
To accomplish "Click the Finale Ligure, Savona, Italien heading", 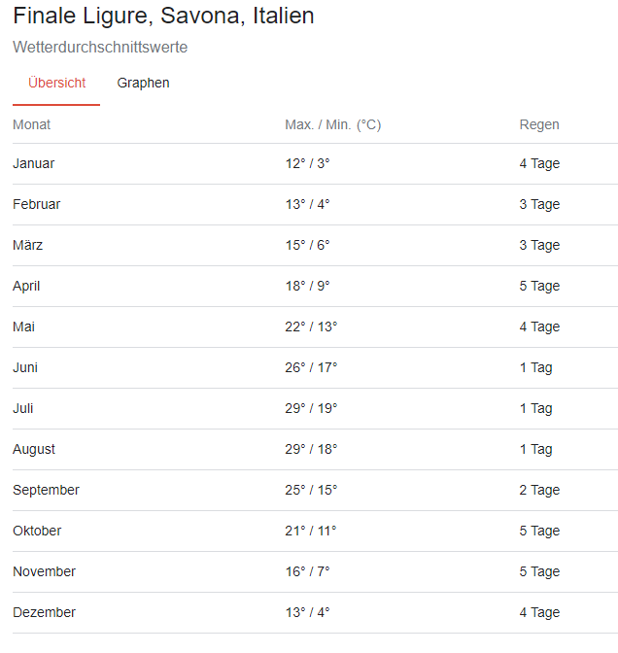I will (163, 17).
